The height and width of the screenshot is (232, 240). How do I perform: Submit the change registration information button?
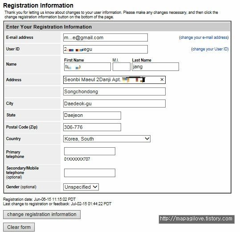point(42,214)
